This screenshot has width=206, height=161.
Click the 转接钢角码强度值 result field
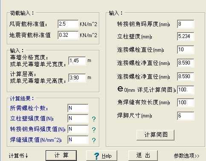pos(78,129)
